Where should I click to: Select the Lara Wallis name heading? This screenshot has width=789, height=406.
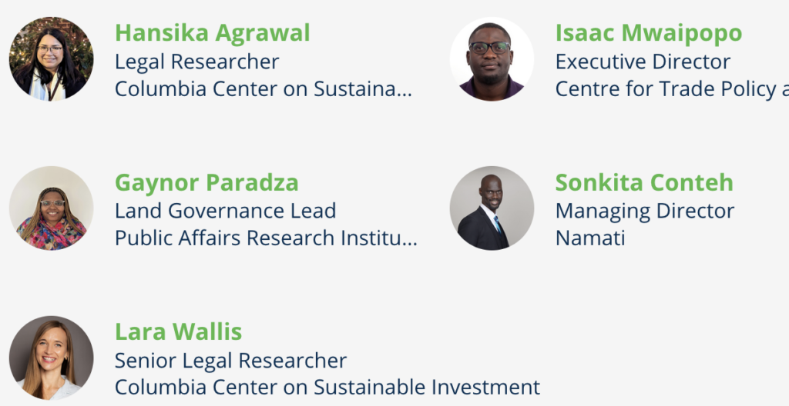click(x=178, y=331)
